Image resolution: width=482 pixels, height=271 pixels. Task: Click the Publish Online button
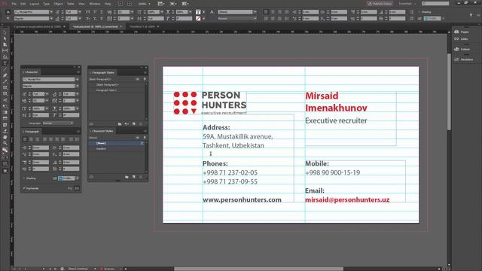coord(380,4)
